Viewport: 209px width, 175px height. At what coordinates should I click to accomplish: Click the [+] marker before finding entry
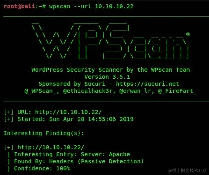[x=9, y=147]
